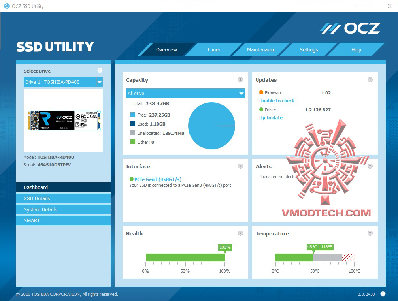398x301 pixels.
Task: Click the Health panel help icon
Action: (x=240, y=233)
